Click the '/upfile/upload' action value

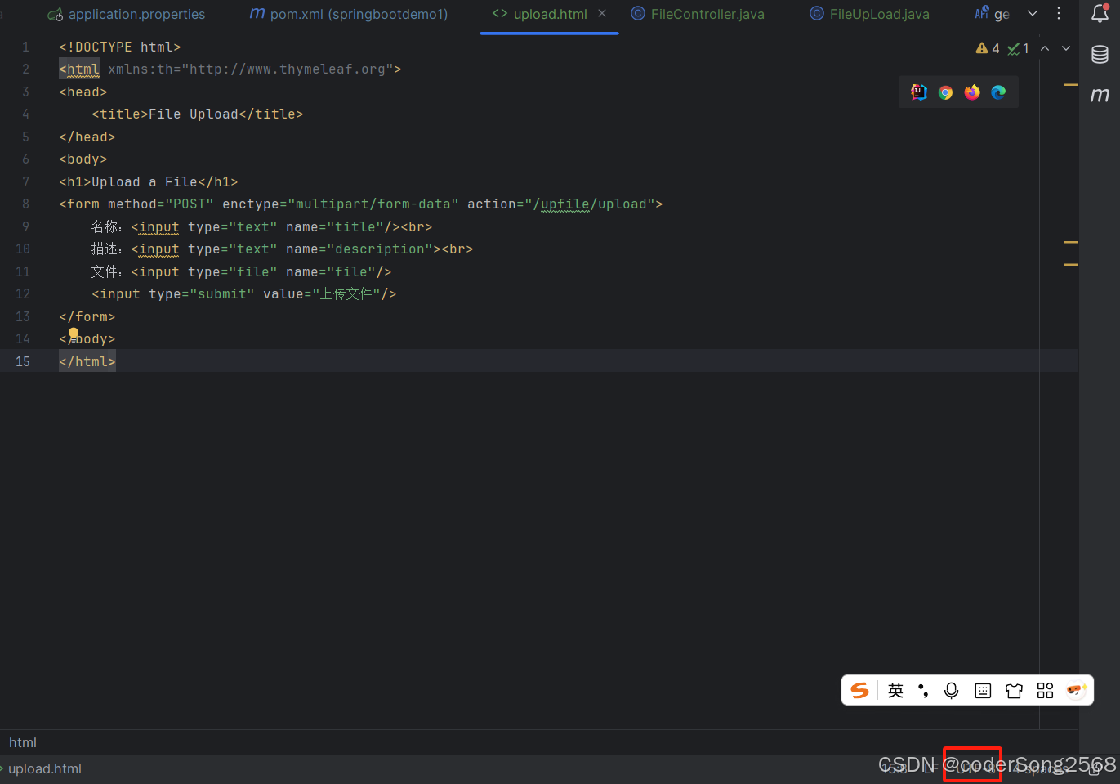pos(594,204)
